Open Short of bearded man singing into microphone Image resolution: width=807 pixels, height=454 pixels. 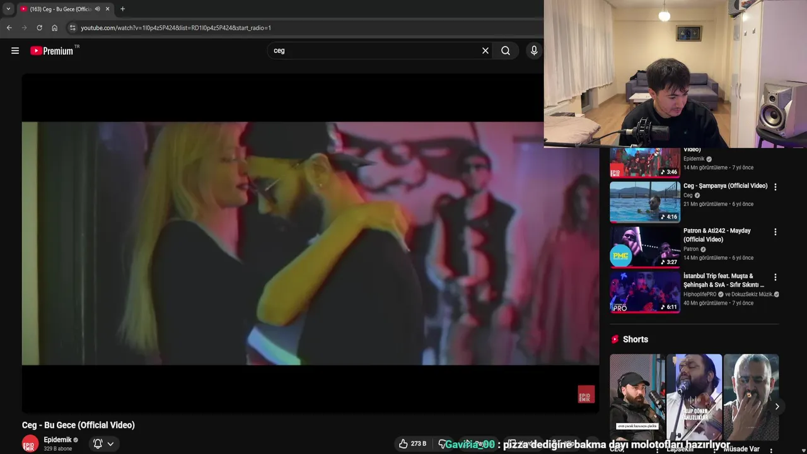(694, 397)
